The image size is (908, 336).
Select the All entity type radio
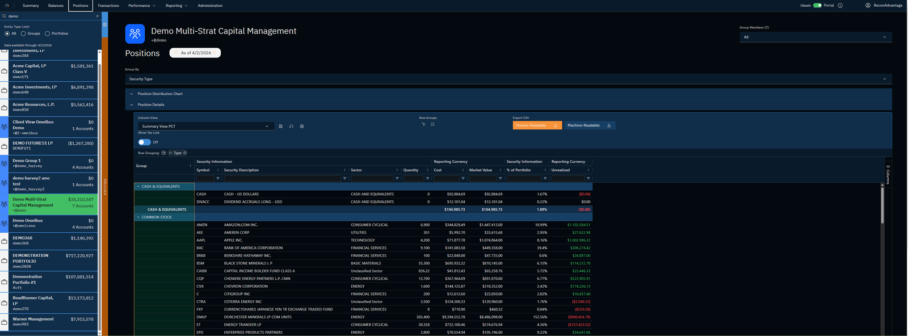coord(7,33)
